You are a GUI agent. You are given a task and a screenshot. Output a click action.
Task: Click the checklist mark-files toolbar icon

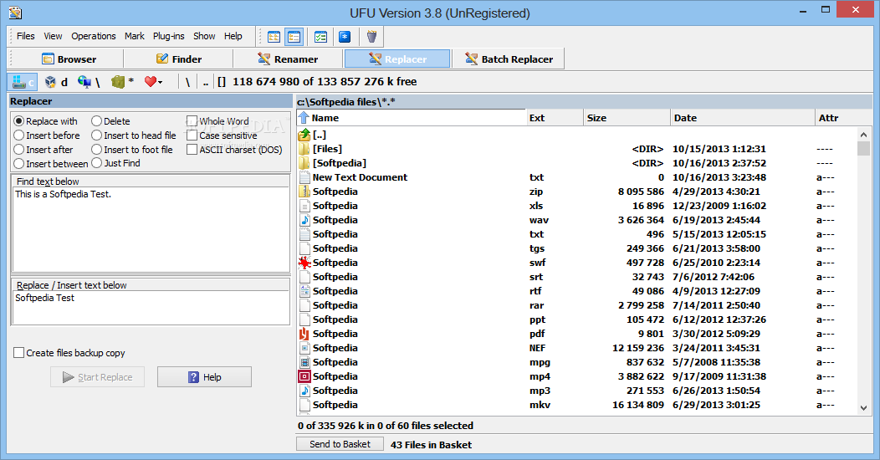tap(320, 37)
